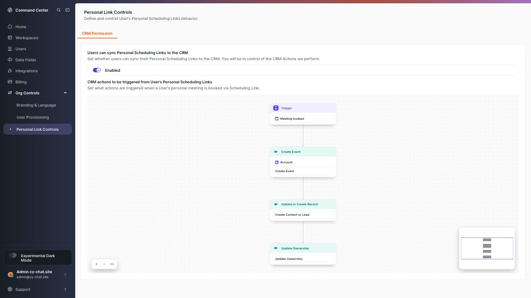
Task: Click the flow minimap viewport
Action: (x=487, y=248)
